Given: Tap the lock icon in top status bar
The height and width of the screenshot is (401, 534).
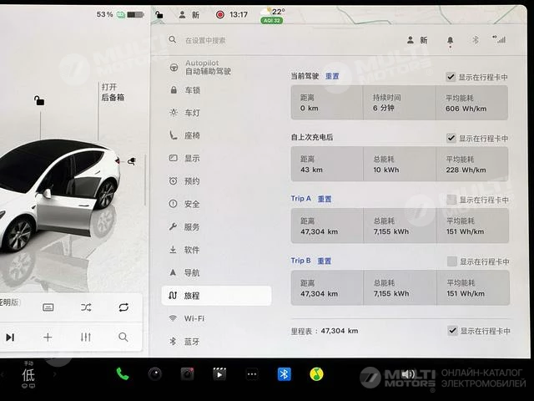Looking at the screenshot, I should pos(159,15).
